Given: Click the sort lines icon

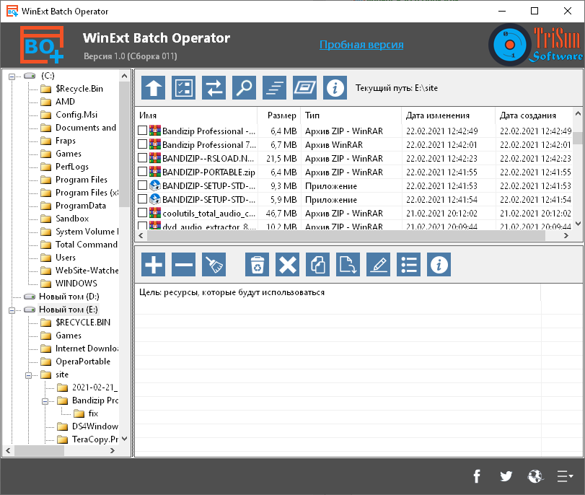Looking at the screenshot, I should point(274,88).
